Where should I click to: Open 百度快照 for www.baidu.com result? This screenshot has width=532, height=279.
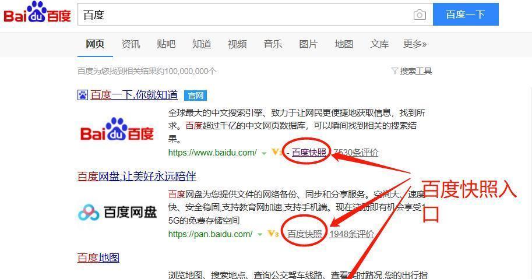pos(309,153)
